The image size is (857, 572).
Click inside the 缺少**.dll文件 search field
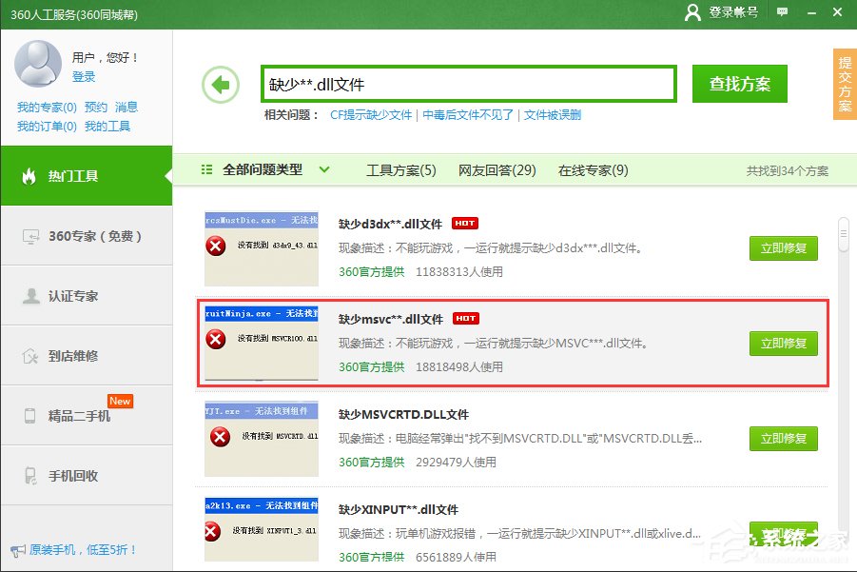point(466,83)
